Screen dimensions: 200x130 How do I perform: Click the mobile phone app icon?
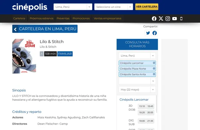coord(181,19)
